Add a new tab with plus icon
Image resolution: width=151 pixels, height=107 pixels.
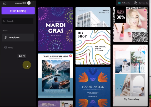coord(41,3)
